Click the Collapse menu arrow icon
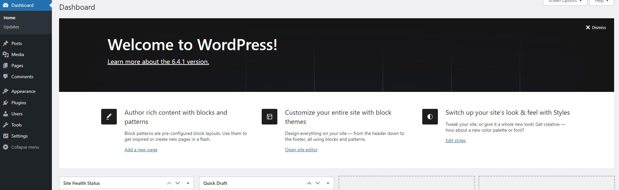The width and height of the screenshot is (619, 190). 6,147
